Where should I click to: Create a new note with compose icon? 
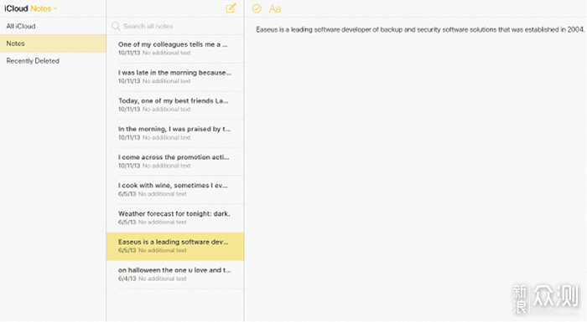click(x=231, y=8)
